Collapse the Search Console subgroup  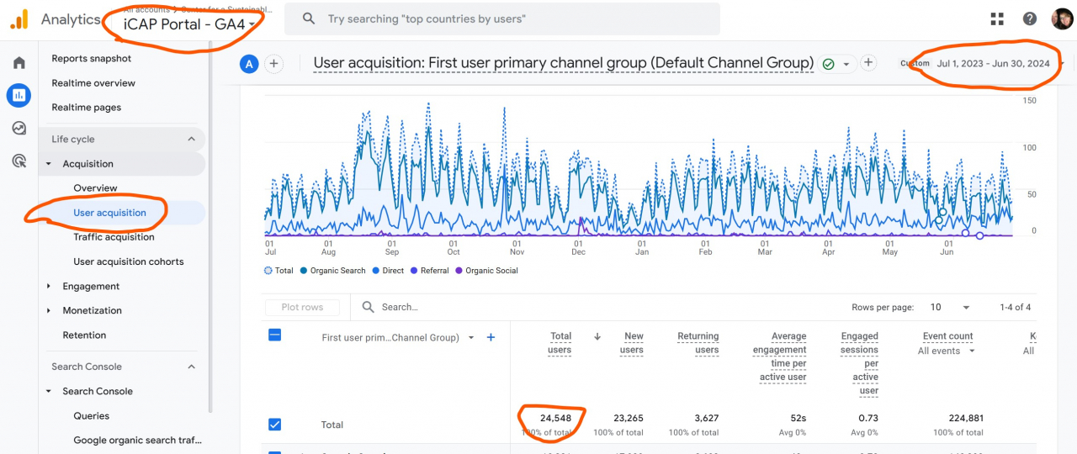click(49, 392)
